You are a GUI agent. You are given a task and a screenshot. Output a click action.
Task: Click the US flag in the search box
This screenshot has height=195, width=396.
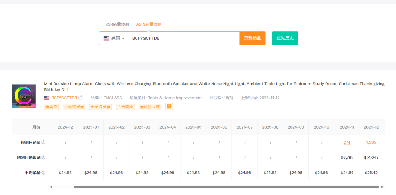point(106,38)
